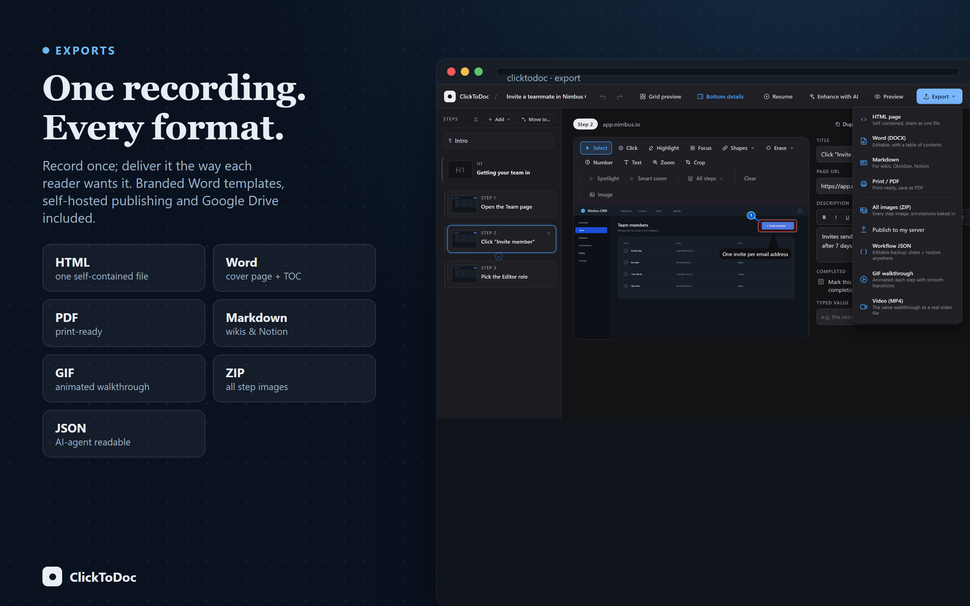Image resolution: width=970 pixels, height=606 pixels.
Task: Click the HTML export card
Action: click(124, 268)
